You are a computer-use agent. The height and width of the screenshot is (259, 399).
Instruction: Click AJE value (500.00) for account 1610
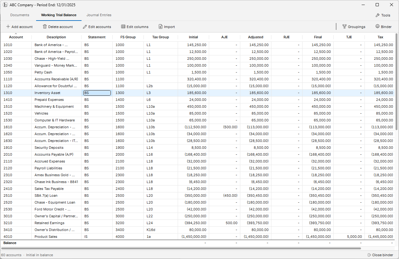coord(224,127)
